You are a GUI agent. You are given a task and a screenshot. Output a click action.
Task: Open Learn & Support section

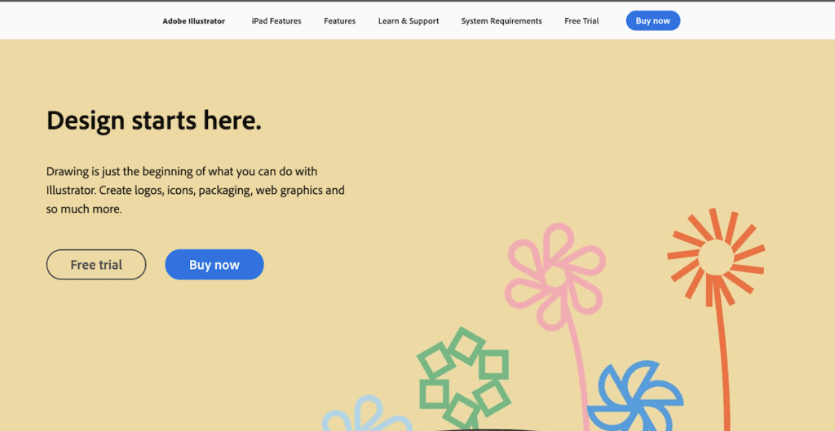[409, 21]
